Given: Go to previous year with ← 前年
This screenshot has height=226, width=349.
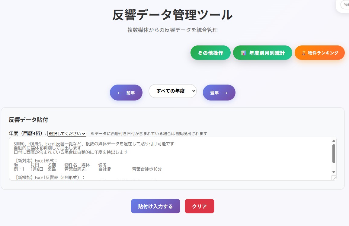Looking at the screenshot, I should coord(126,93).
